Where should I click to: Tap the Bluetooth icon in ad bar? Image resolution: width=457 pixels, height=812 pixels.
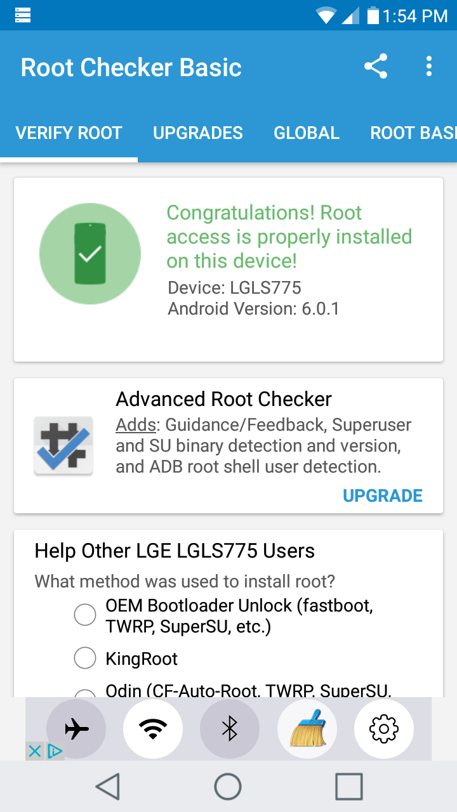click(230, 730)
